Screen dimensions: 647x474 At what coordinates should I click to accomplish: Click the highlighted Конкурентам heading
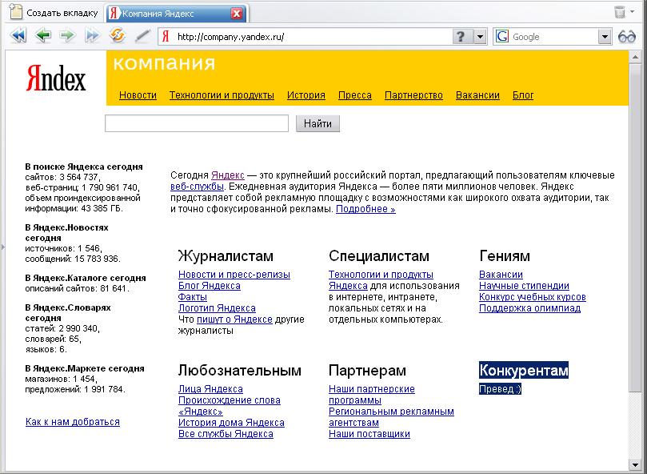[x=524, y=370]
